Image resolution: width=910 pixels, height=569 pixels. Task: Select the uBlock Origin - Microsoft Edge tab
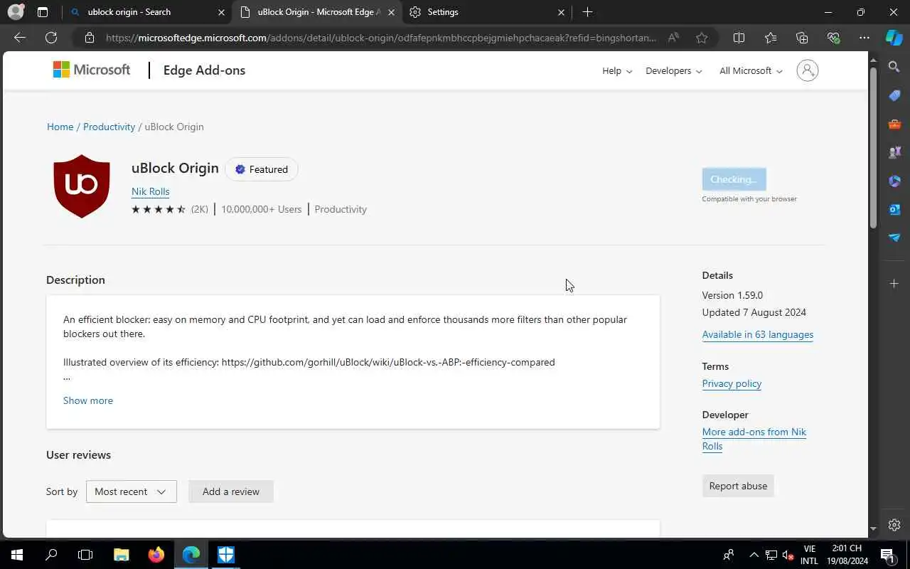pyautogui.click(x=316, y=12)
